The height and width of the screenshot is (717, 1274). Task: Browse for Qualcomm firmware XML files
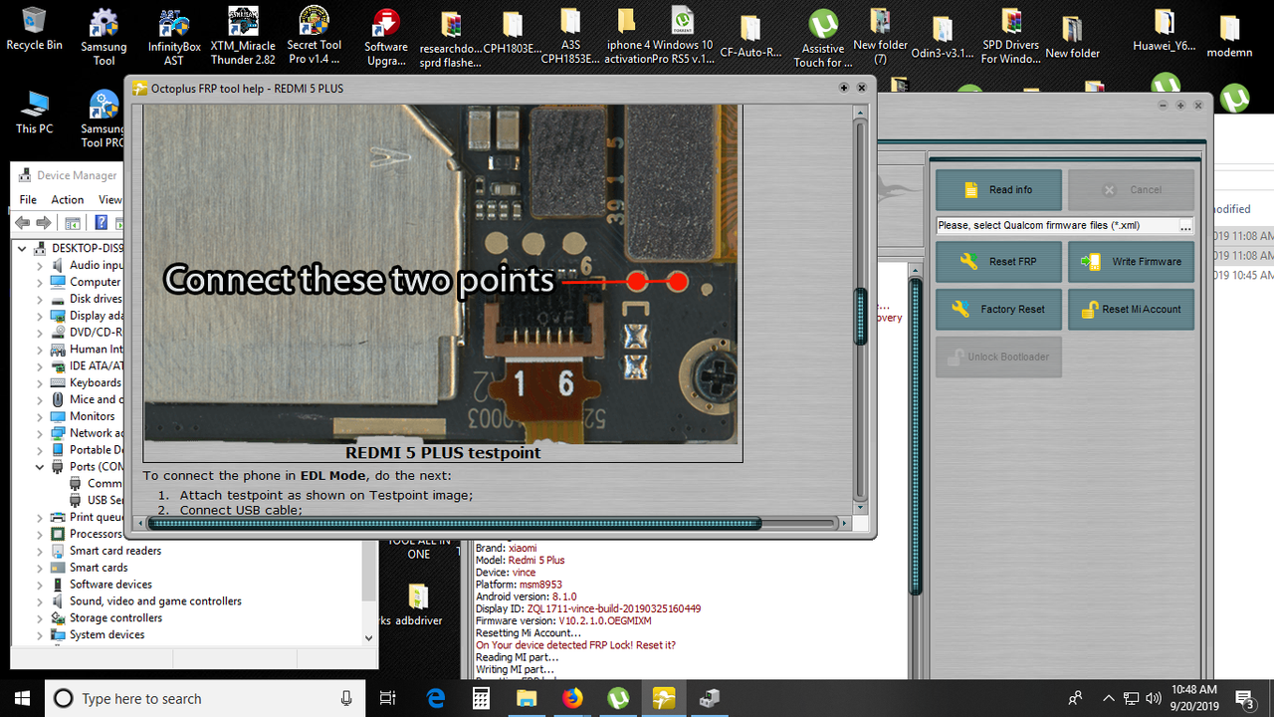[1185, 225]
